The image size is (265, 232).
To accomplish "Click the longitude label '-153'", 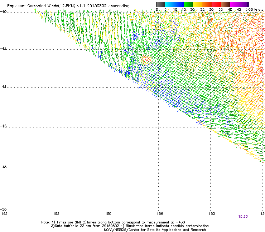I will pyautogui.click(x=211, y=214).
